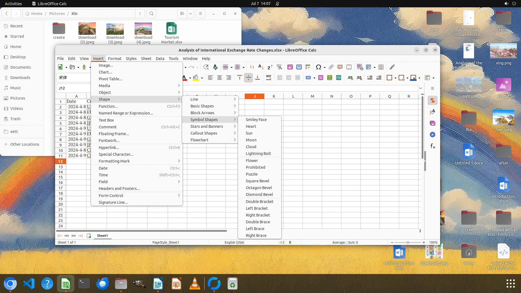Open the Spelling check icon
521x293 pixels.
pyautogui.click(x=215, y=67)
